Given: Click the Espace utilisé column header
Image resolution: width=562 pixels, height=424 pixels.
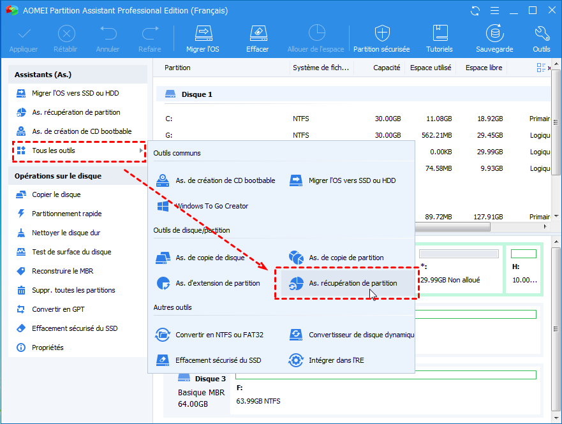Looking at the screenshot, I should coord(431,68).
